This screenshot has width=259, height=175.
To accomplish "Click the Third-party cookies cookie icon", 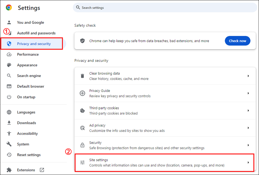I will point(82,110).
